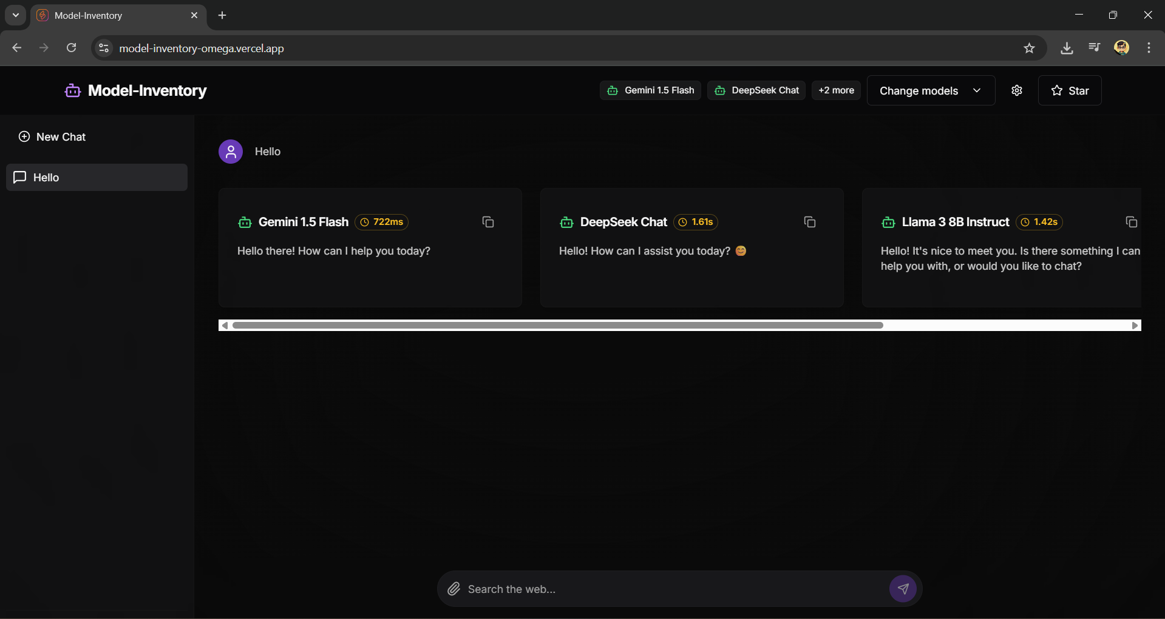
Task: Click the scrollbar right arrow
Action: click(x=1135, y=326)
